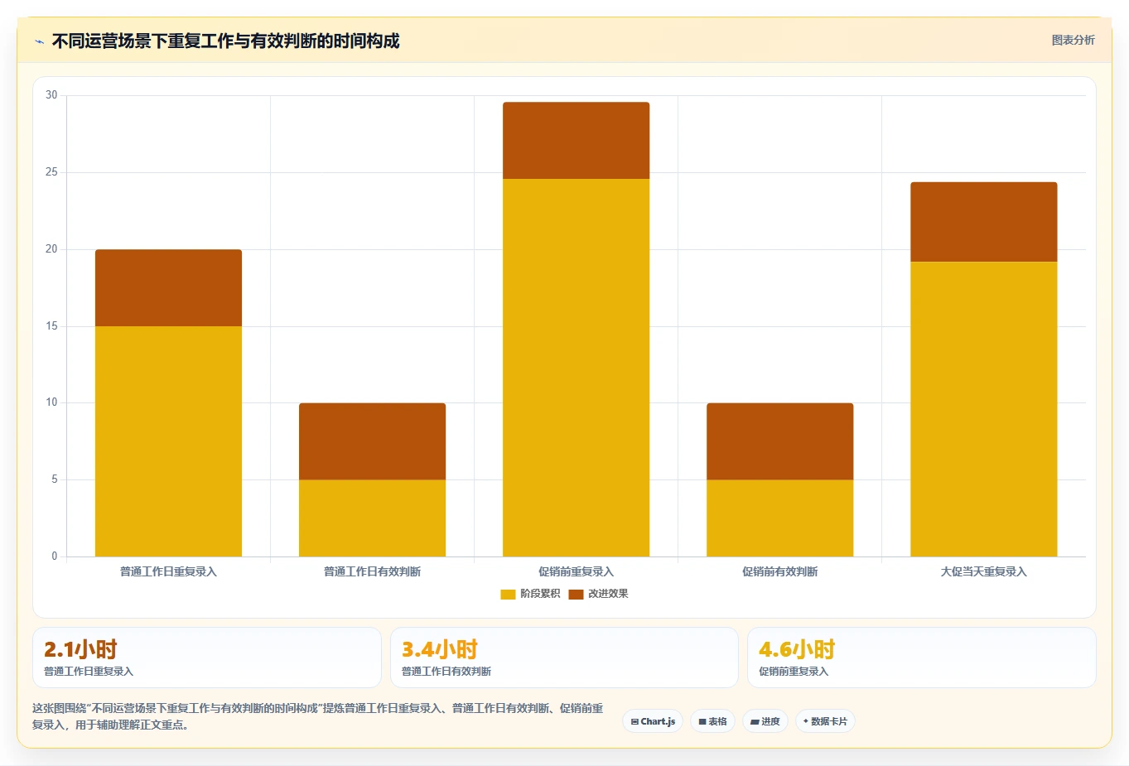Click the yellow segment of 普通工作日重复录入 bar
Image resolution: width=1129 pixels, height=766 pixels.
168,441
